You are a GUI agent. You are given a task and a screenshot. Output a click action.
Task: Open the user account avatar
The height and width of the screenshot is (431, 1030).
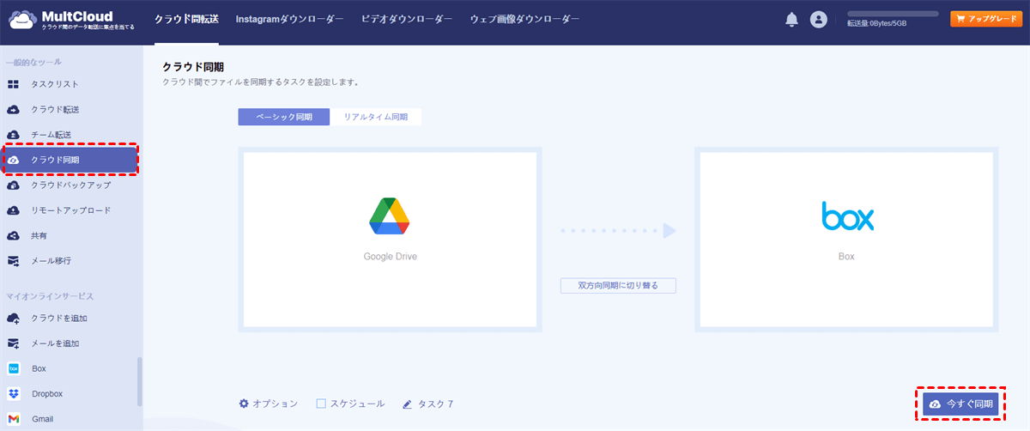coord(819,20)
